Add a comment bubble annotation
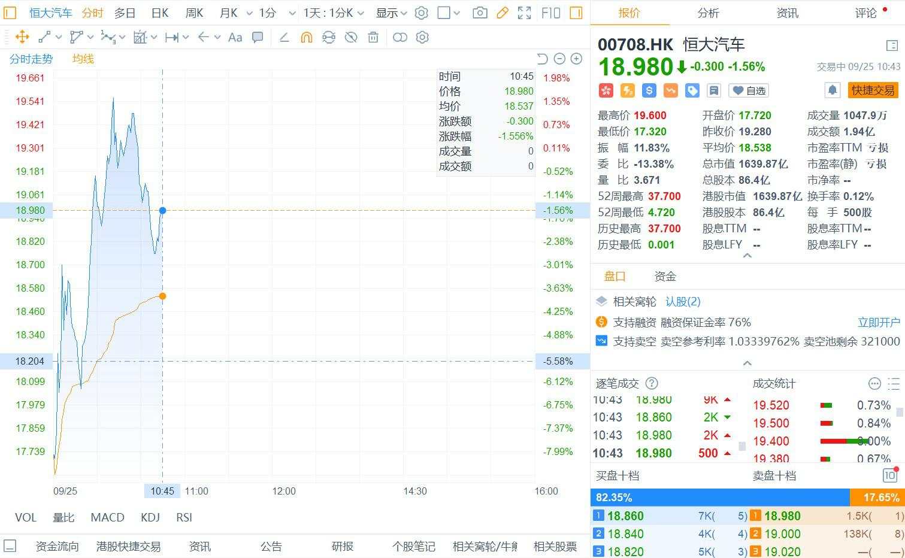This screenshot has height=558, width=905. click(x=258, y=37)
